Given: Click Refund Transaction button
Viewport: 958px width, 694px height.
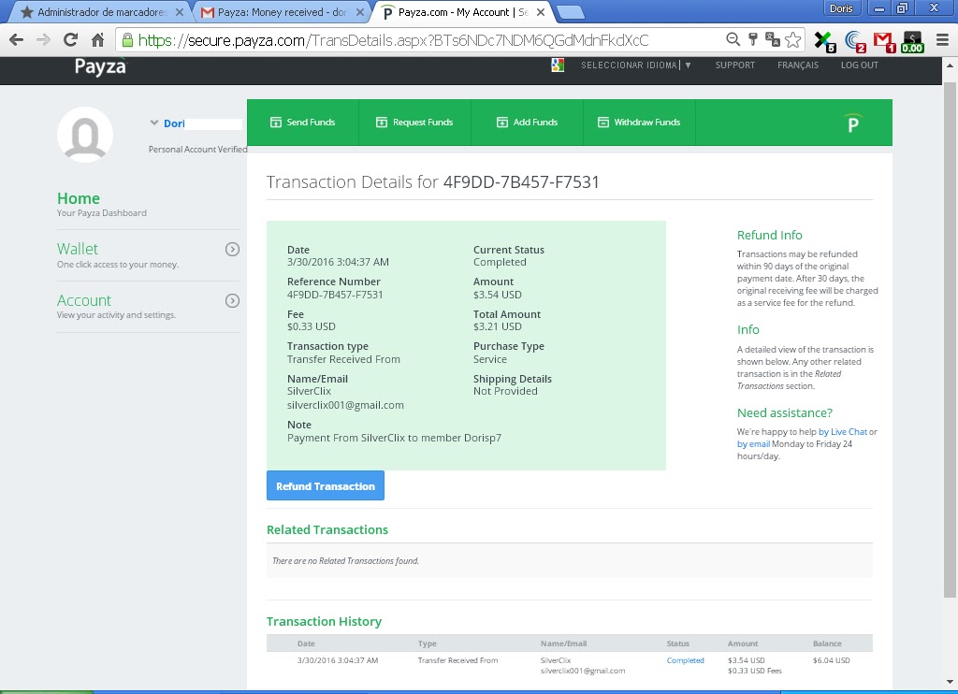Looking at the screenshot, I should [325, 485].
